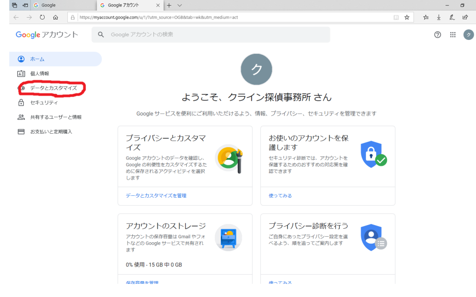The image size is (476, 297).
Task: Click the プライバシー診断を行う card title
Action: click(x=308, y=226)
